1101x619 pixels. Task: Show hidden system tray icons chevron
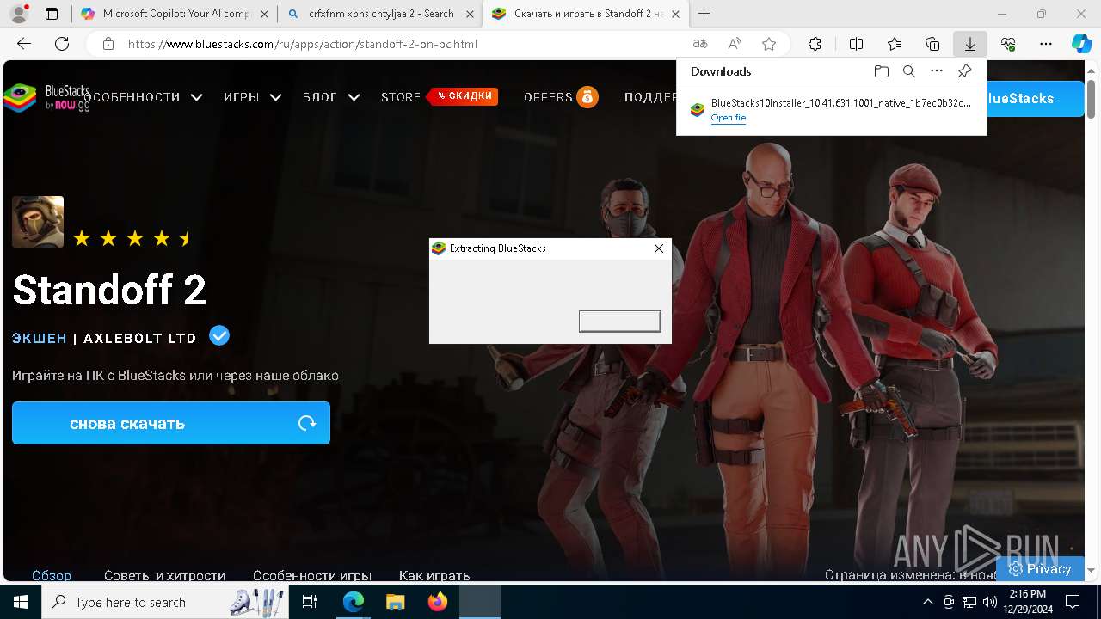(x=927, y=602)
